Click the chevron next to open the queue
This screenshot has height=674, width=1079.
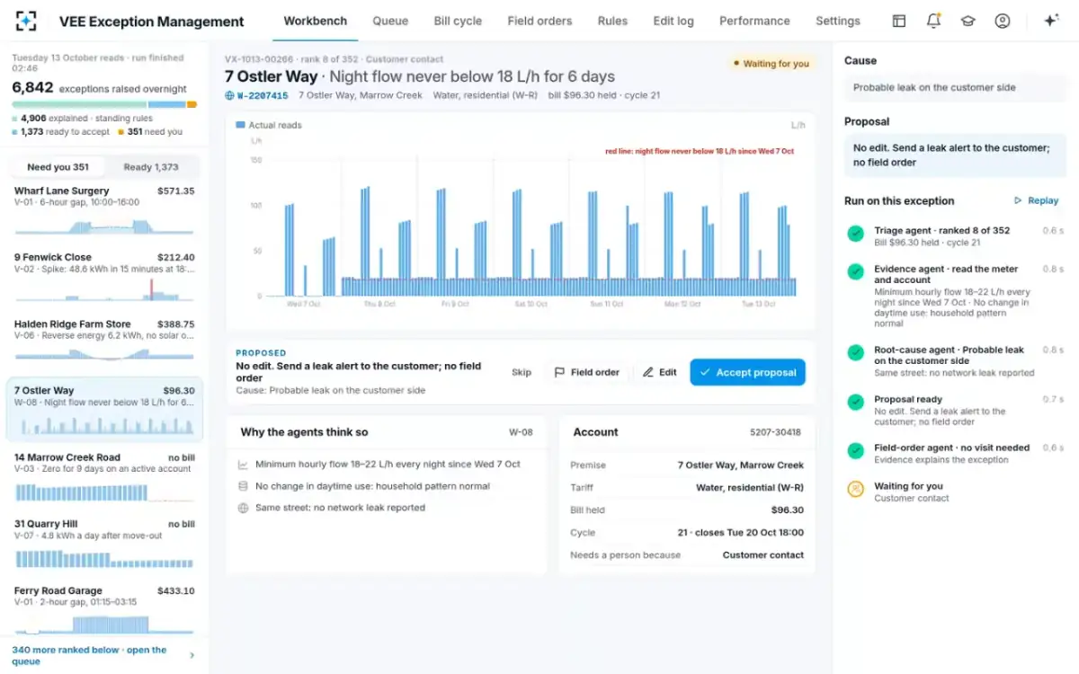tap(192, 655)
